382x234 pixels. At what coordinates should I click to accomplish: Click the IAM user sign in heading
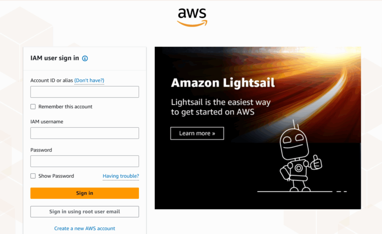(x=54, y=58)
